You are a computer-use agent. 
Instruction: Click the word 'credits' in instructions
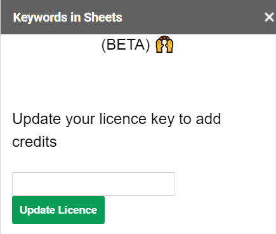pyautogui.click(x=34, y=142)
